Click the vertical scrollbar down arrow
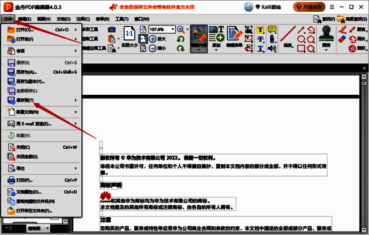Viewport: 369px width, 235px height. point(364,229)
